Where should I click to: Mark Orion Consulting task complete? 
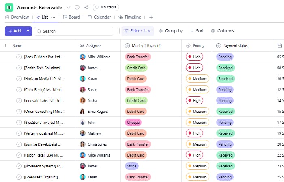click(x=19, y=112)
